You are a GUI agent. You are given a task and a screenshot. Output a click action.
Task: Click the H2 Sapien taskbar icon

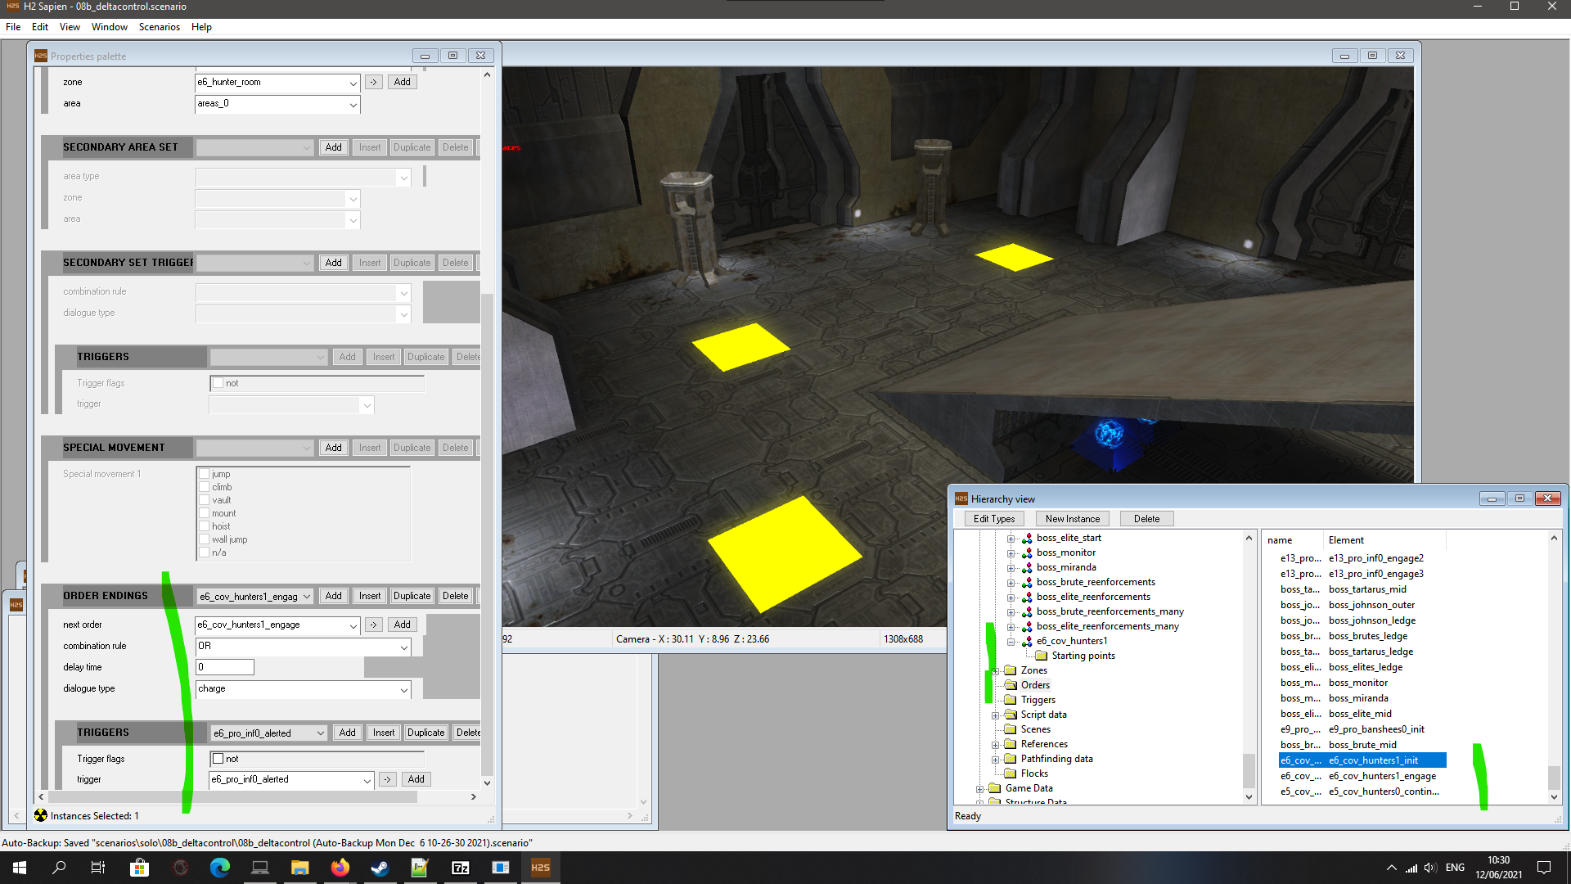click(540, 868)
